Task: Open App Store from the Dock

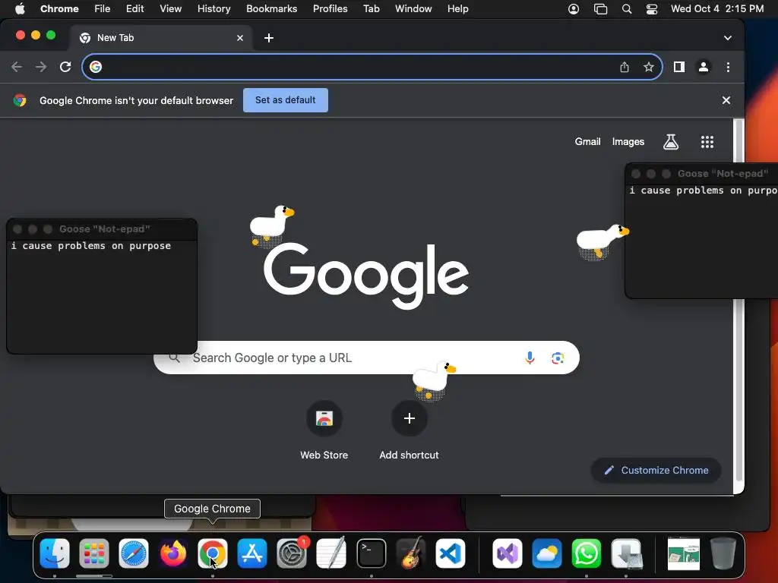Action: click(x=252, y=553)
